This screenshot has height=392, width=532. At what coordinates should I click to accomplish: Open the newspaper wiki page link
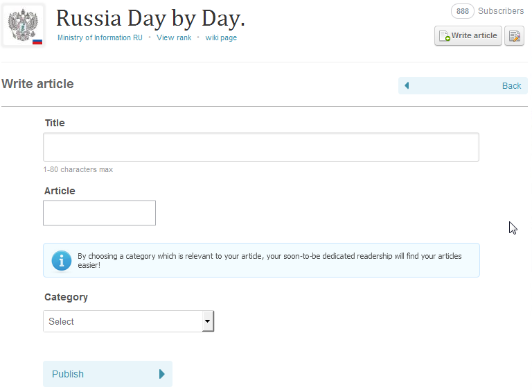pos(221,37)
